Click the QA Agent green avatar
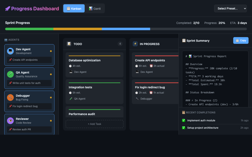Image resolution: width=252 pixels, height=157 pixels. 10,75
